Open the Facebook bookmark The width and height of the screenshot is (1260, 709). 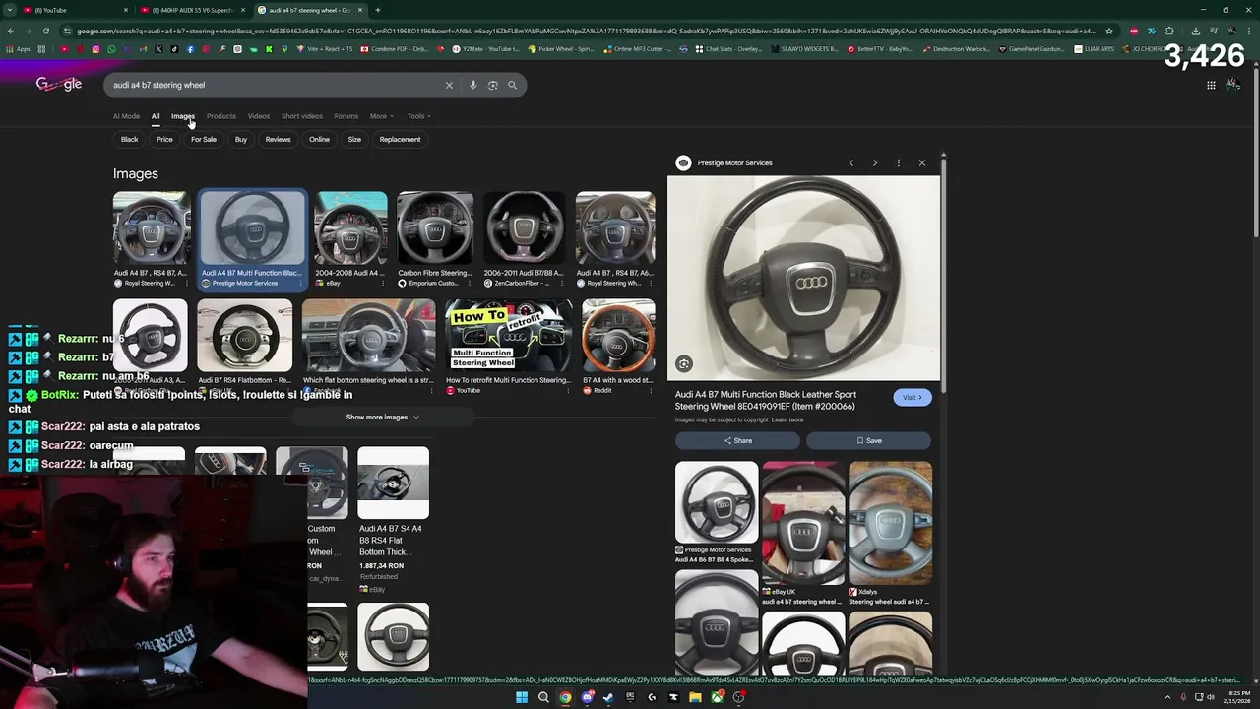pos(191,49)
